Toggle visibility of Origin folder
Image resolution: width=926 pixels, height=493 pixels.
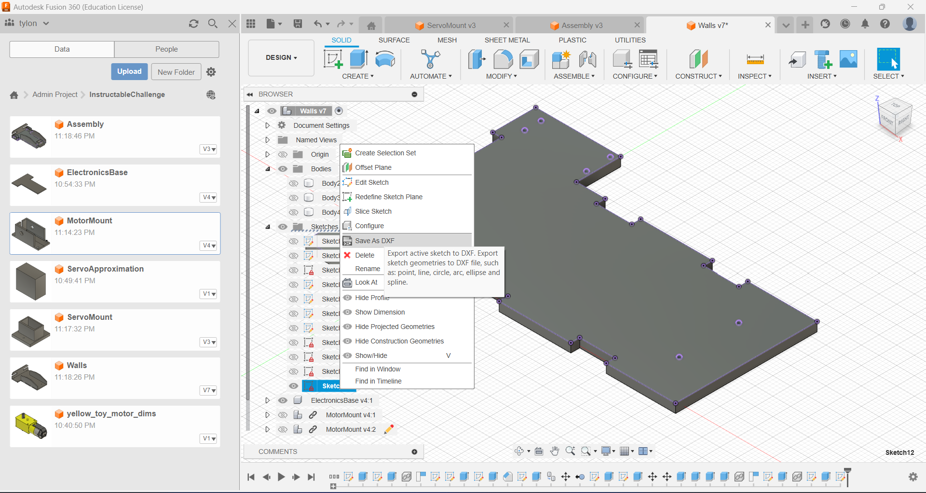pyautogui.click(x=283, y=154)
